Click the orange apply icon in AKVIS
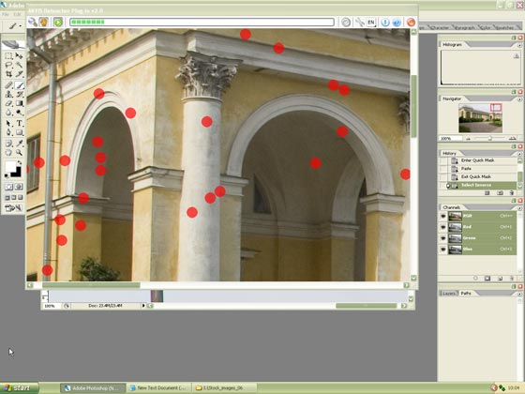 click(x=411, y=23)
